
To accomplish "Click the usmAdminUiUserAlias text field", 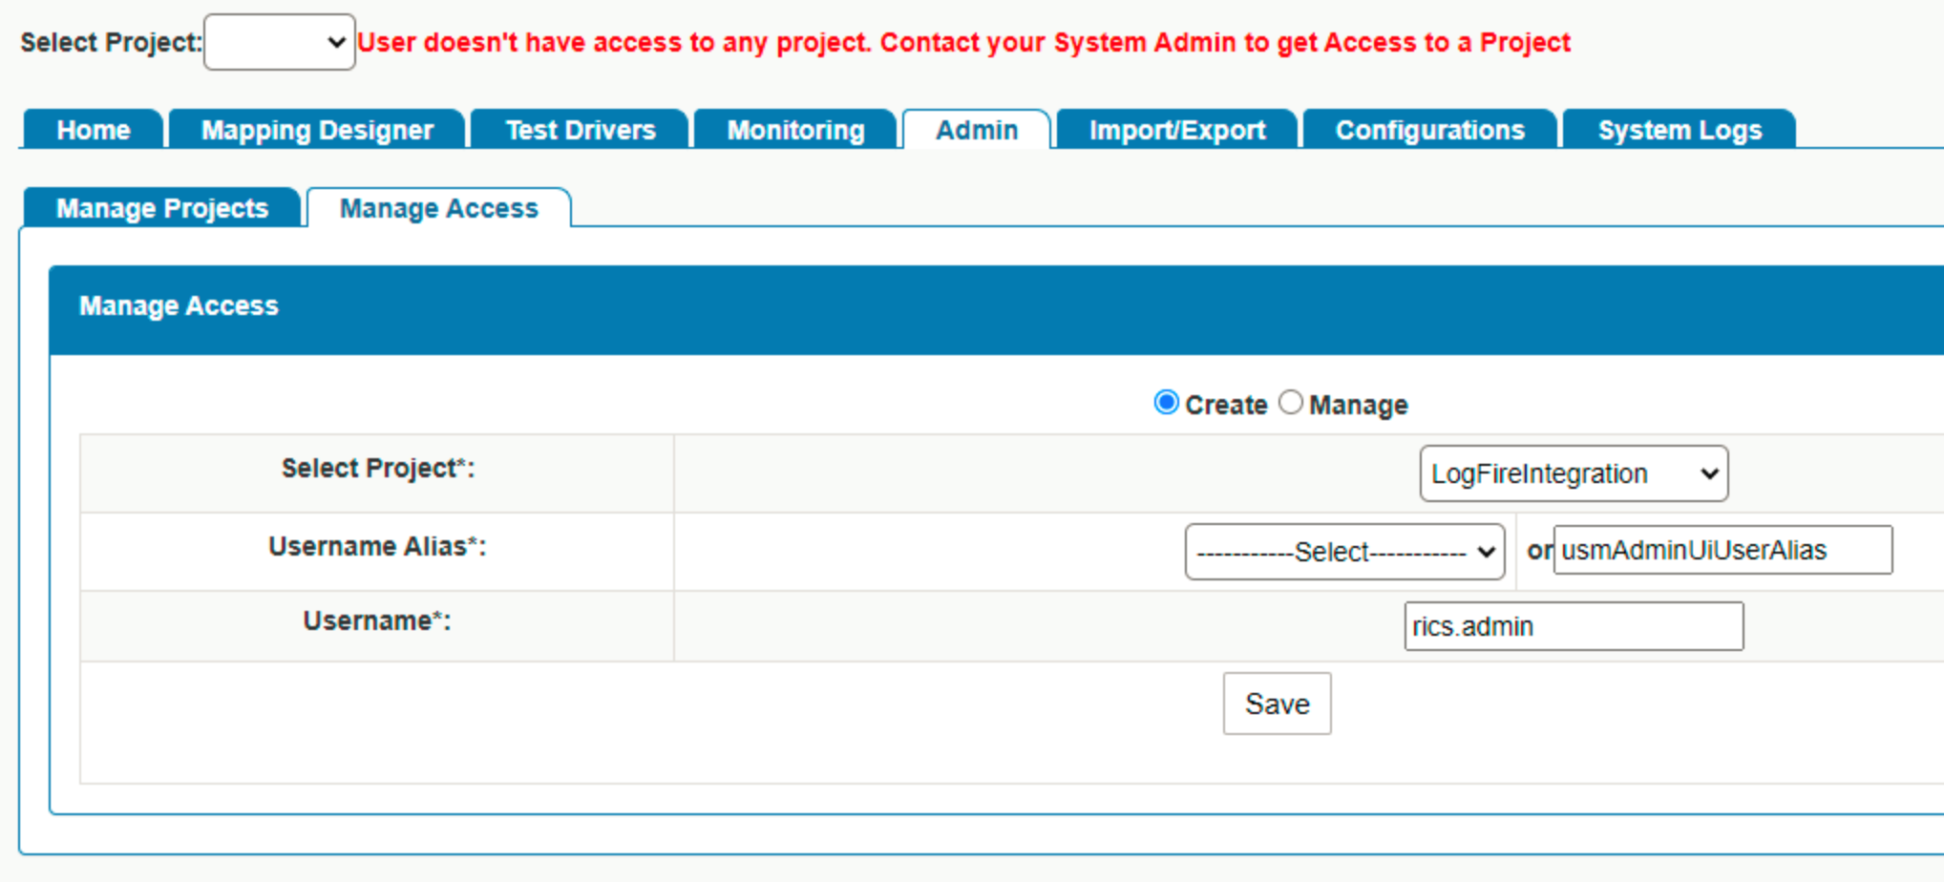I will (x=1722, y=550).
